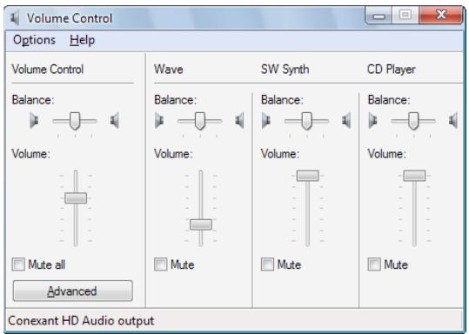The image size is (469, 334).
Task: Click the master Volume Control balance slider thumb
Action: [75, 121]
